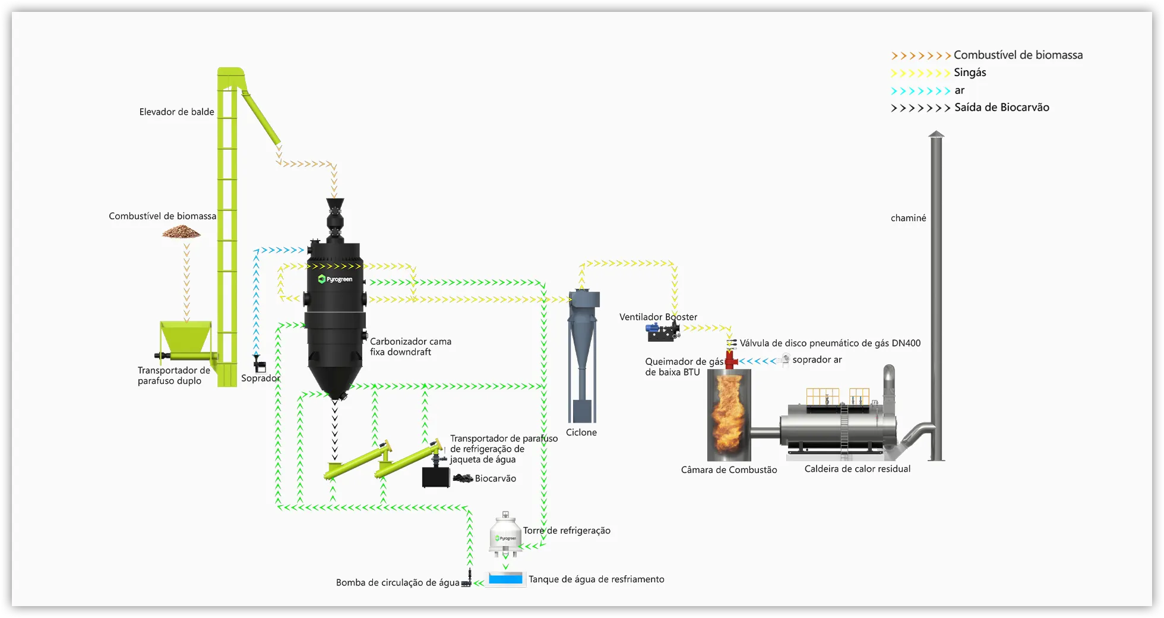Click the black biochar collection bin

436,477
